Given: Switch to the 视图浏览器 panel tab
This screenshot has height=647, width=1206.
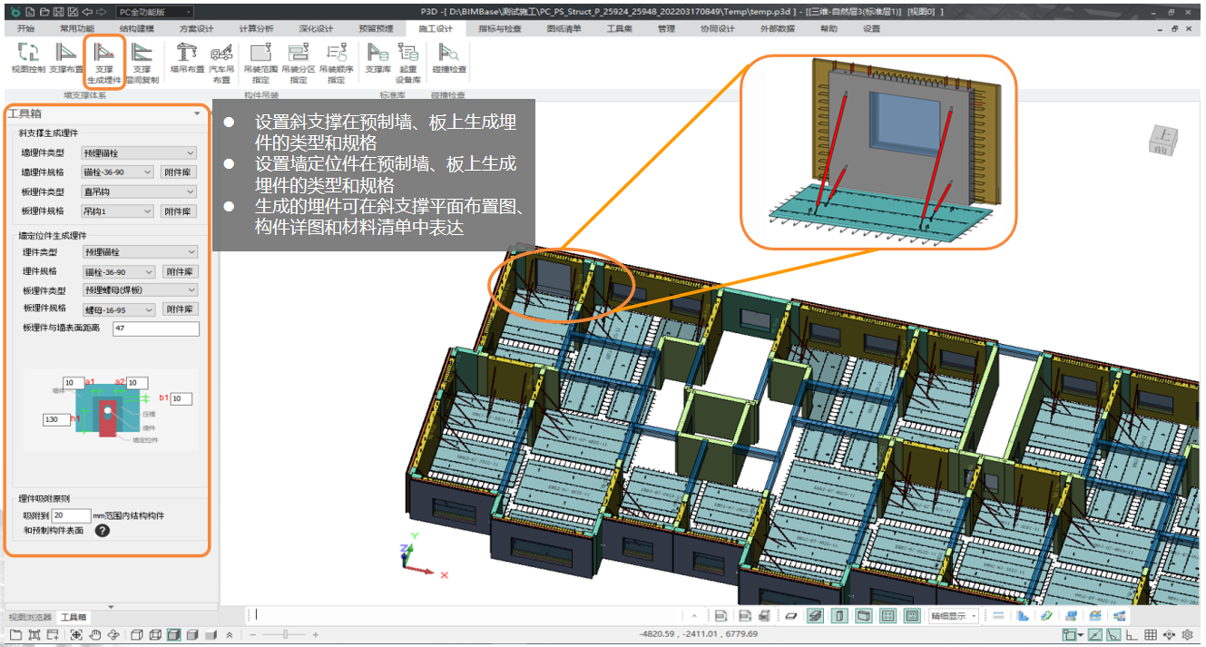Looking at the screenshot, I should coord(32,617).
